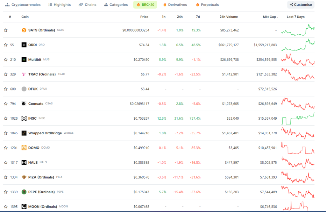Click the Multibit coin logo
Image resolution: width=326 pixels, height=212 pixels.
pos(24,60)
